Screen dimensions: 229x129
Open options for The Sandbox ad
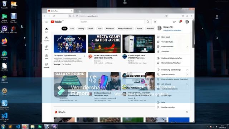(85, 56)
